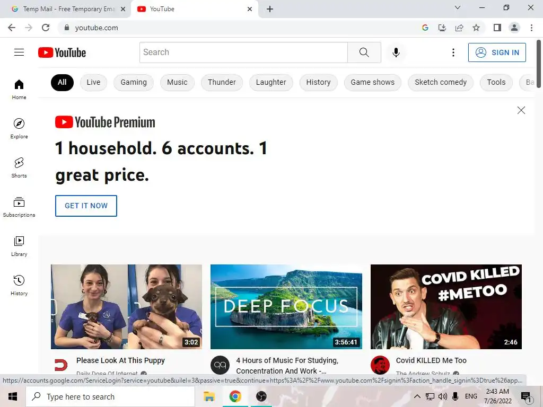Select the Sketch comedy filter chip
543x407 pixels.
pos(441,82)
